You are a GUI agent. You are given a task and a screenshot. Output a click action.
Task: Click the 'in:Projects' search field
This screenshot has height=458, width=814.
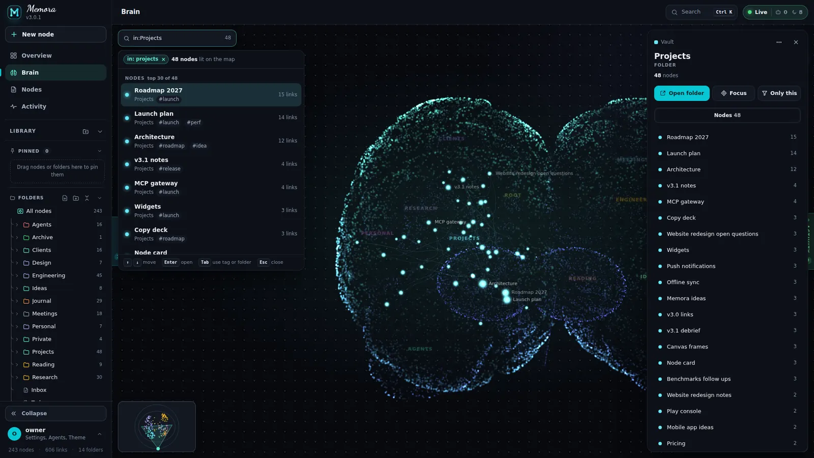[177, 38]
